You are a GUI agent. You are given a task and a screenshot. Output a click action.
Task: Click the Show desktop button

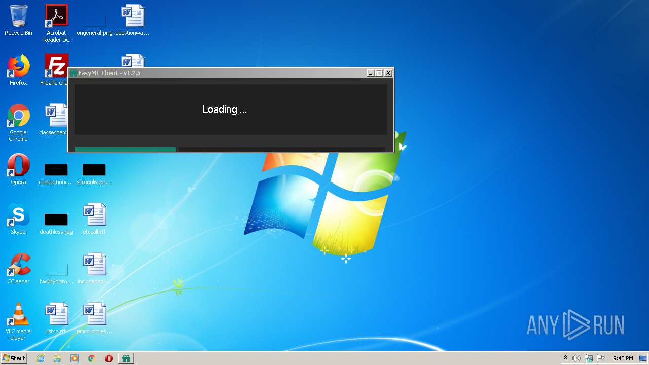pos(643,358)
